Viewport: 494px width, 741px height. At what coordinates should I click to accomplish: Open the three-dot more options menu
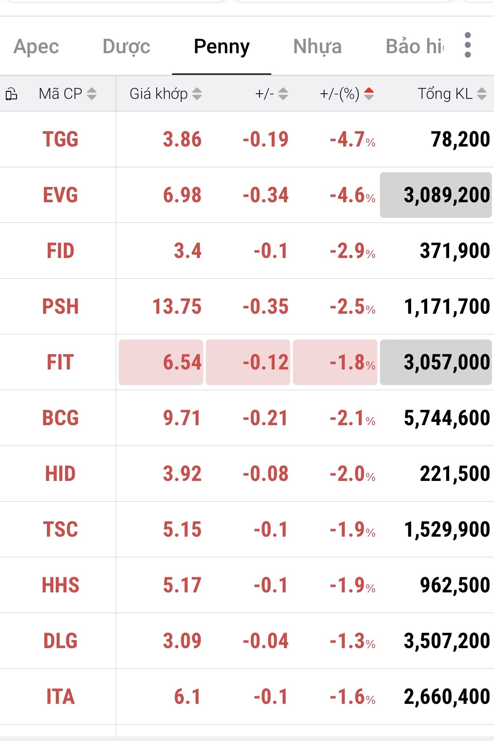pyautogui.click(x=467, y=45)
